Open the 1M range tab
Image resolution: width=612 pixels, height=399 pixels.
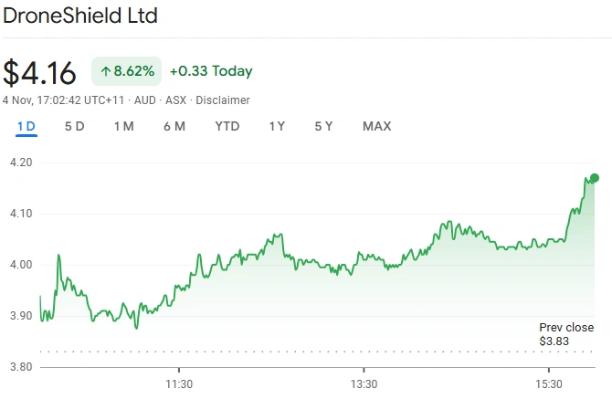[x=123, y=126]
